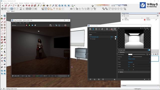Select the Line pencil tool in left toolbar
This screenshot has height=90, width=160.
click(2, 22)
